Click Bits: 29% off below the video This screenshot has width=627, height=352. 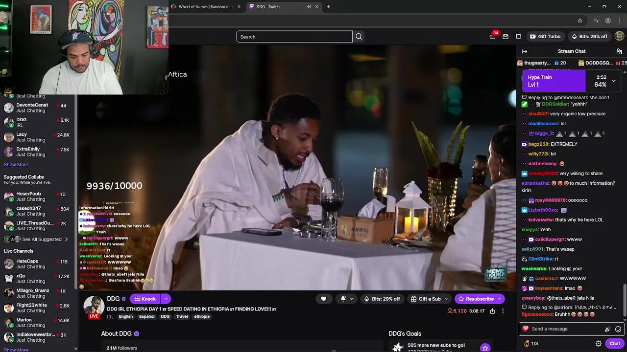(x=382, y=299)
